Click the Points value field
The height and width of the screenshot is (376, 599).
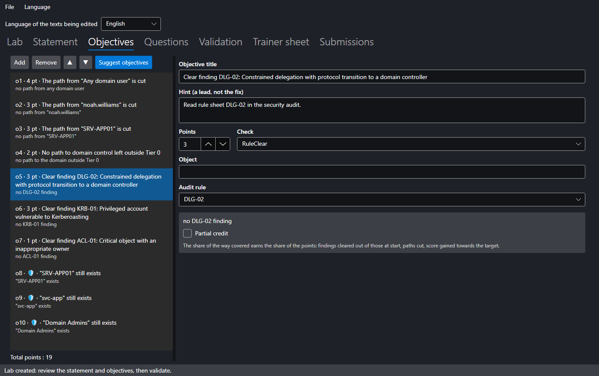[x=190, y=144]
